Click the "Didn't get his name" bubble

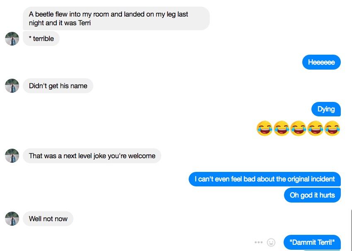click(x=58, y=86)
